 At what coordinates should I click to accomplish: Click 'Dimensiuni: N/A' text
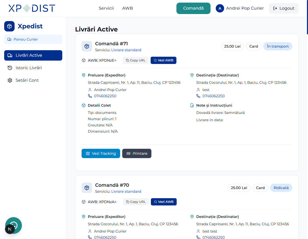click(103, 132)
